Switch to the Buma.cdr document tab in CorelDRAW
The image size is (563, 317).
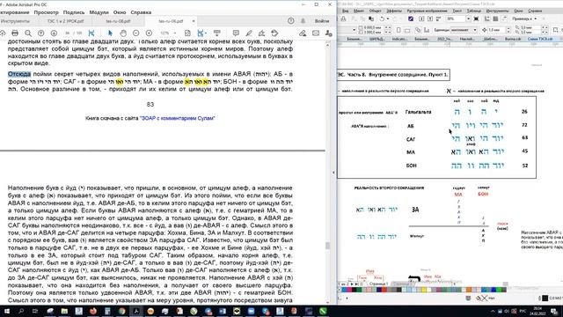point(513,39)
